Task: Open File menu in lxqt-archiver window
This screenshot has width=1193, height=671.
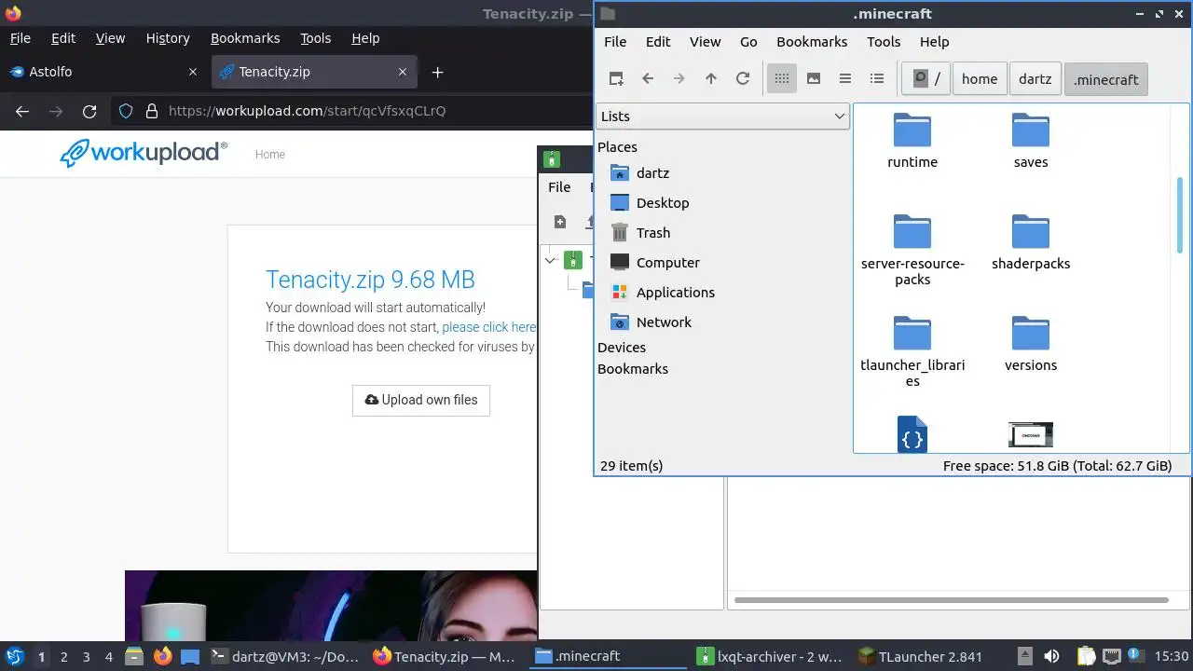Action: 559,187
